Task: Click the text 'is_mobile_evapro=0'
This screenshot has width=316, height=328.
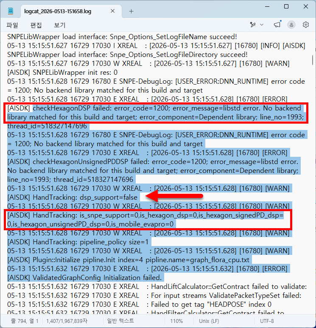Action: (x=143, y=224)
